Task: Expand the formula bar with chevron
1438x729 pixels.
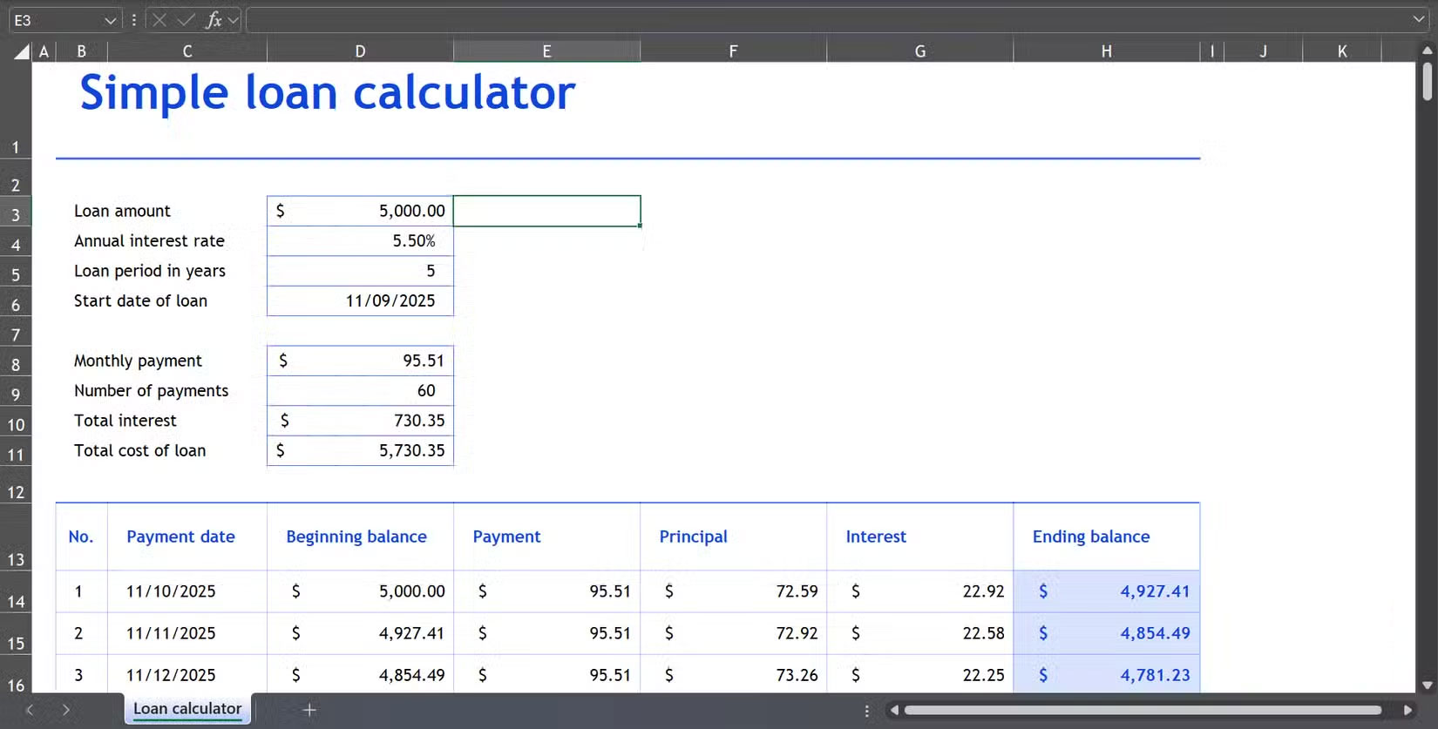Action: [x=1419, y=20]
